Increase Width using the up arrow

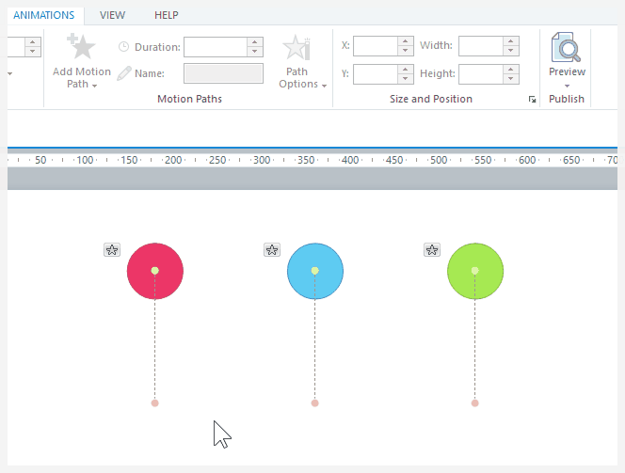pos(510,41)
